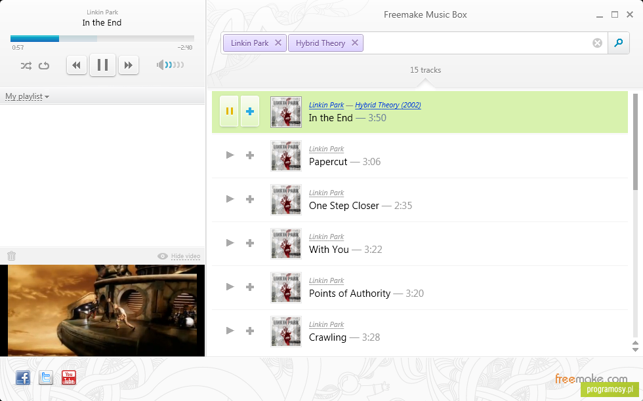The height and width of the screenshot is (401, 643).
Task: Toggle shuffle playback mode
Action: click(26, 66)
